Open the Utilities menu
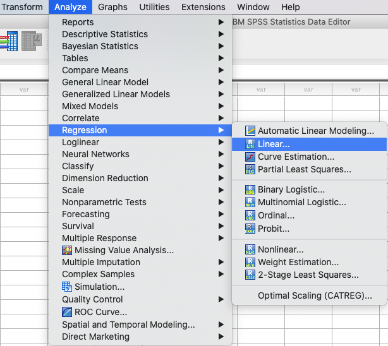 pos(154,7)
